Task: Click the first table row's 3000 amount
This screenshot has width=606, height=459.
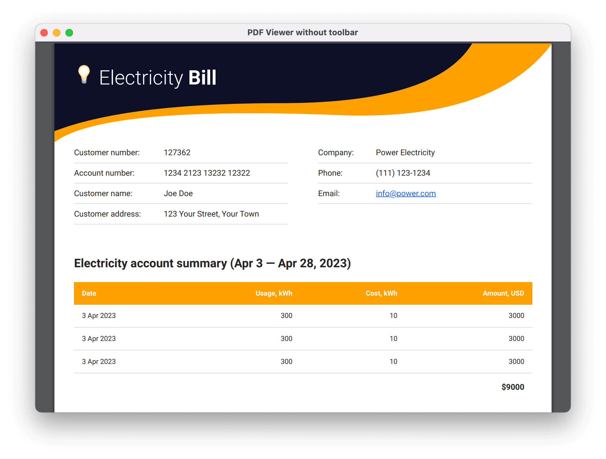Action: click(516, 316)
